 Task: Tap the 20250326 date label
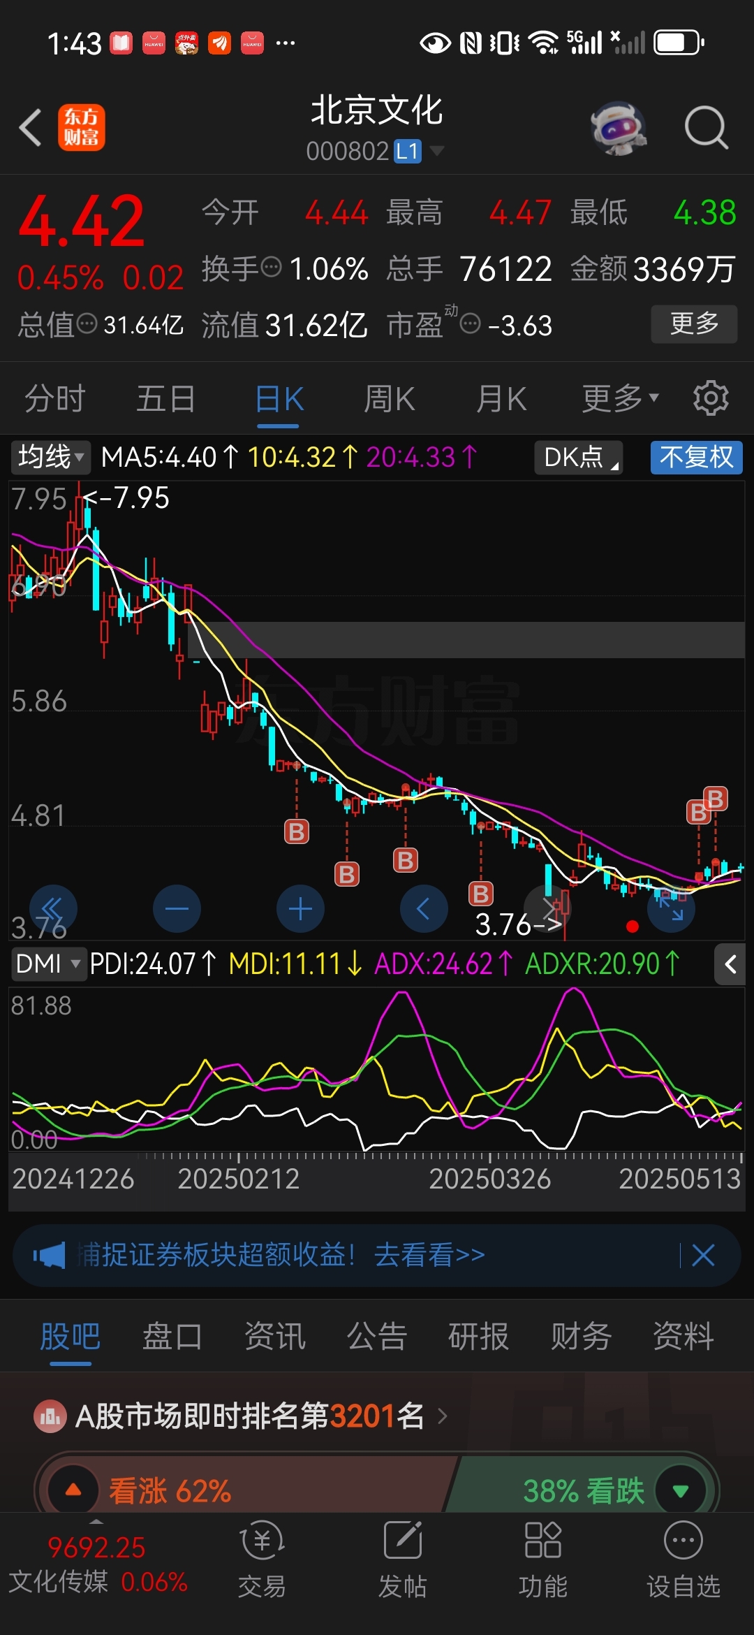(490, 1179)
